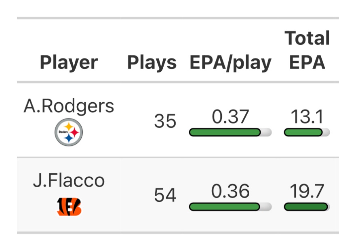Sort by the Player column header

(69, 62)
